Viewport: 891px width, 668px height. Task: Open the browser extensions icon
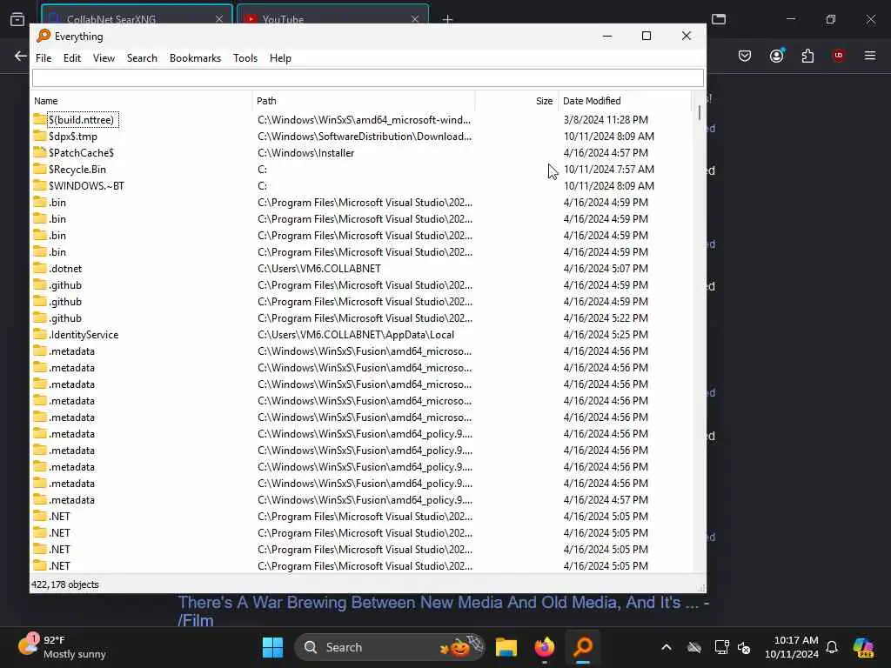[x=807, y=56]
